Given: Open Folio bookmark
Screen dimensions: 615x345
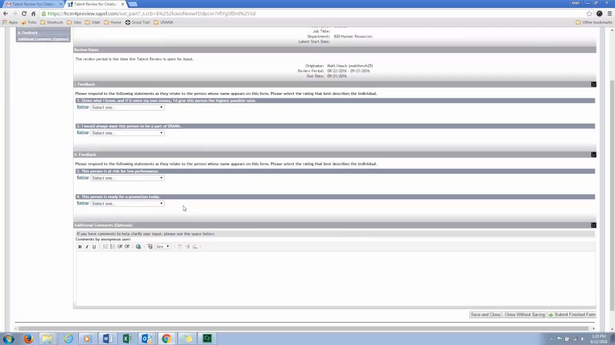Looking at the screenshot, I should [29, 22].
